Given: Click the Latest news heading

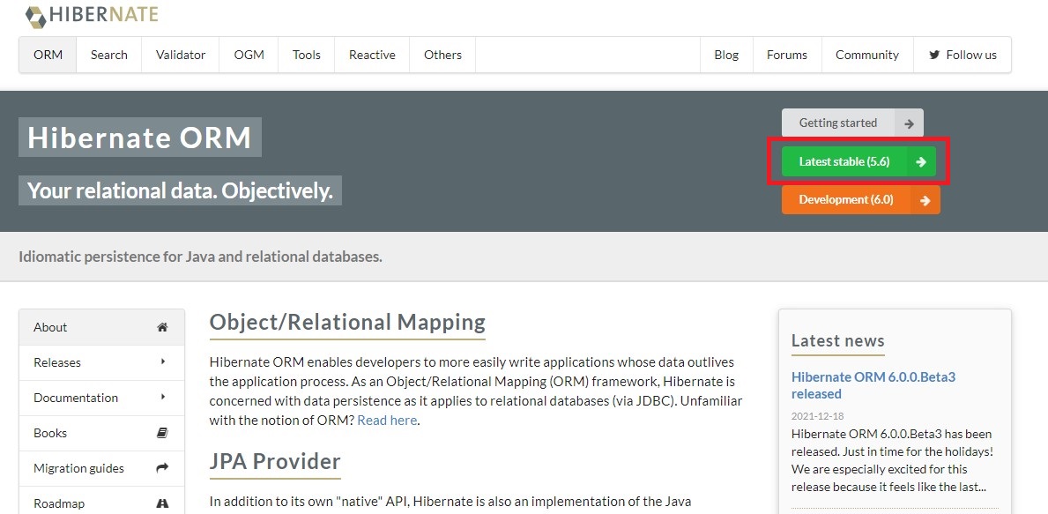Looking at the screenshot, I should [x=837, y=341].
